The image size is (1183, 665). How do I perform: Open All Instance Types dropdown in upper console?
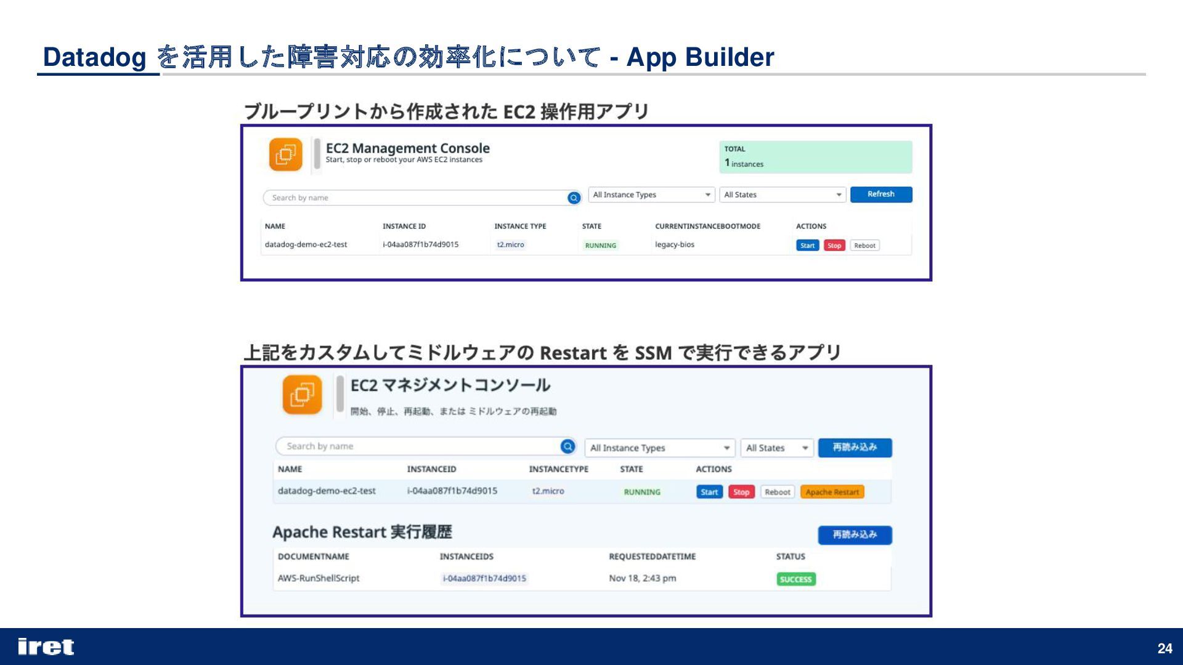pyautogui.click(x=651, y=195)
